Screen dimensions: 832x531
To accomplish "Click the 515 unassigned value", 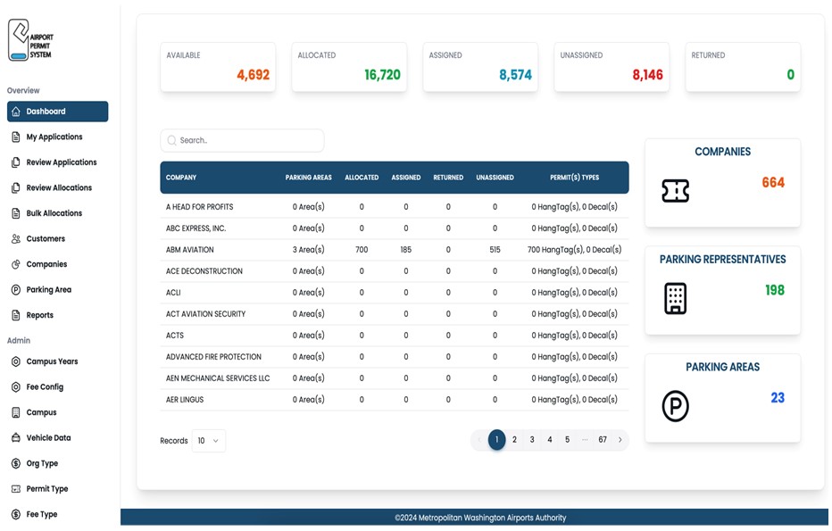I will [495, 250].
